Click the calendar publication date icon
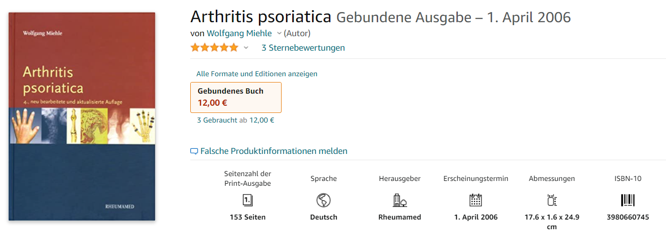 click(476, 200)
